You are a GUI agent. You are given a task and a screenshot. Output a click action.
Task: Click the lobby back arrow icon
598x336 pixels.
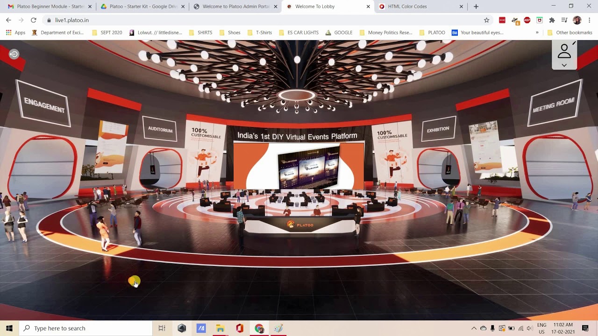(14, 54)
